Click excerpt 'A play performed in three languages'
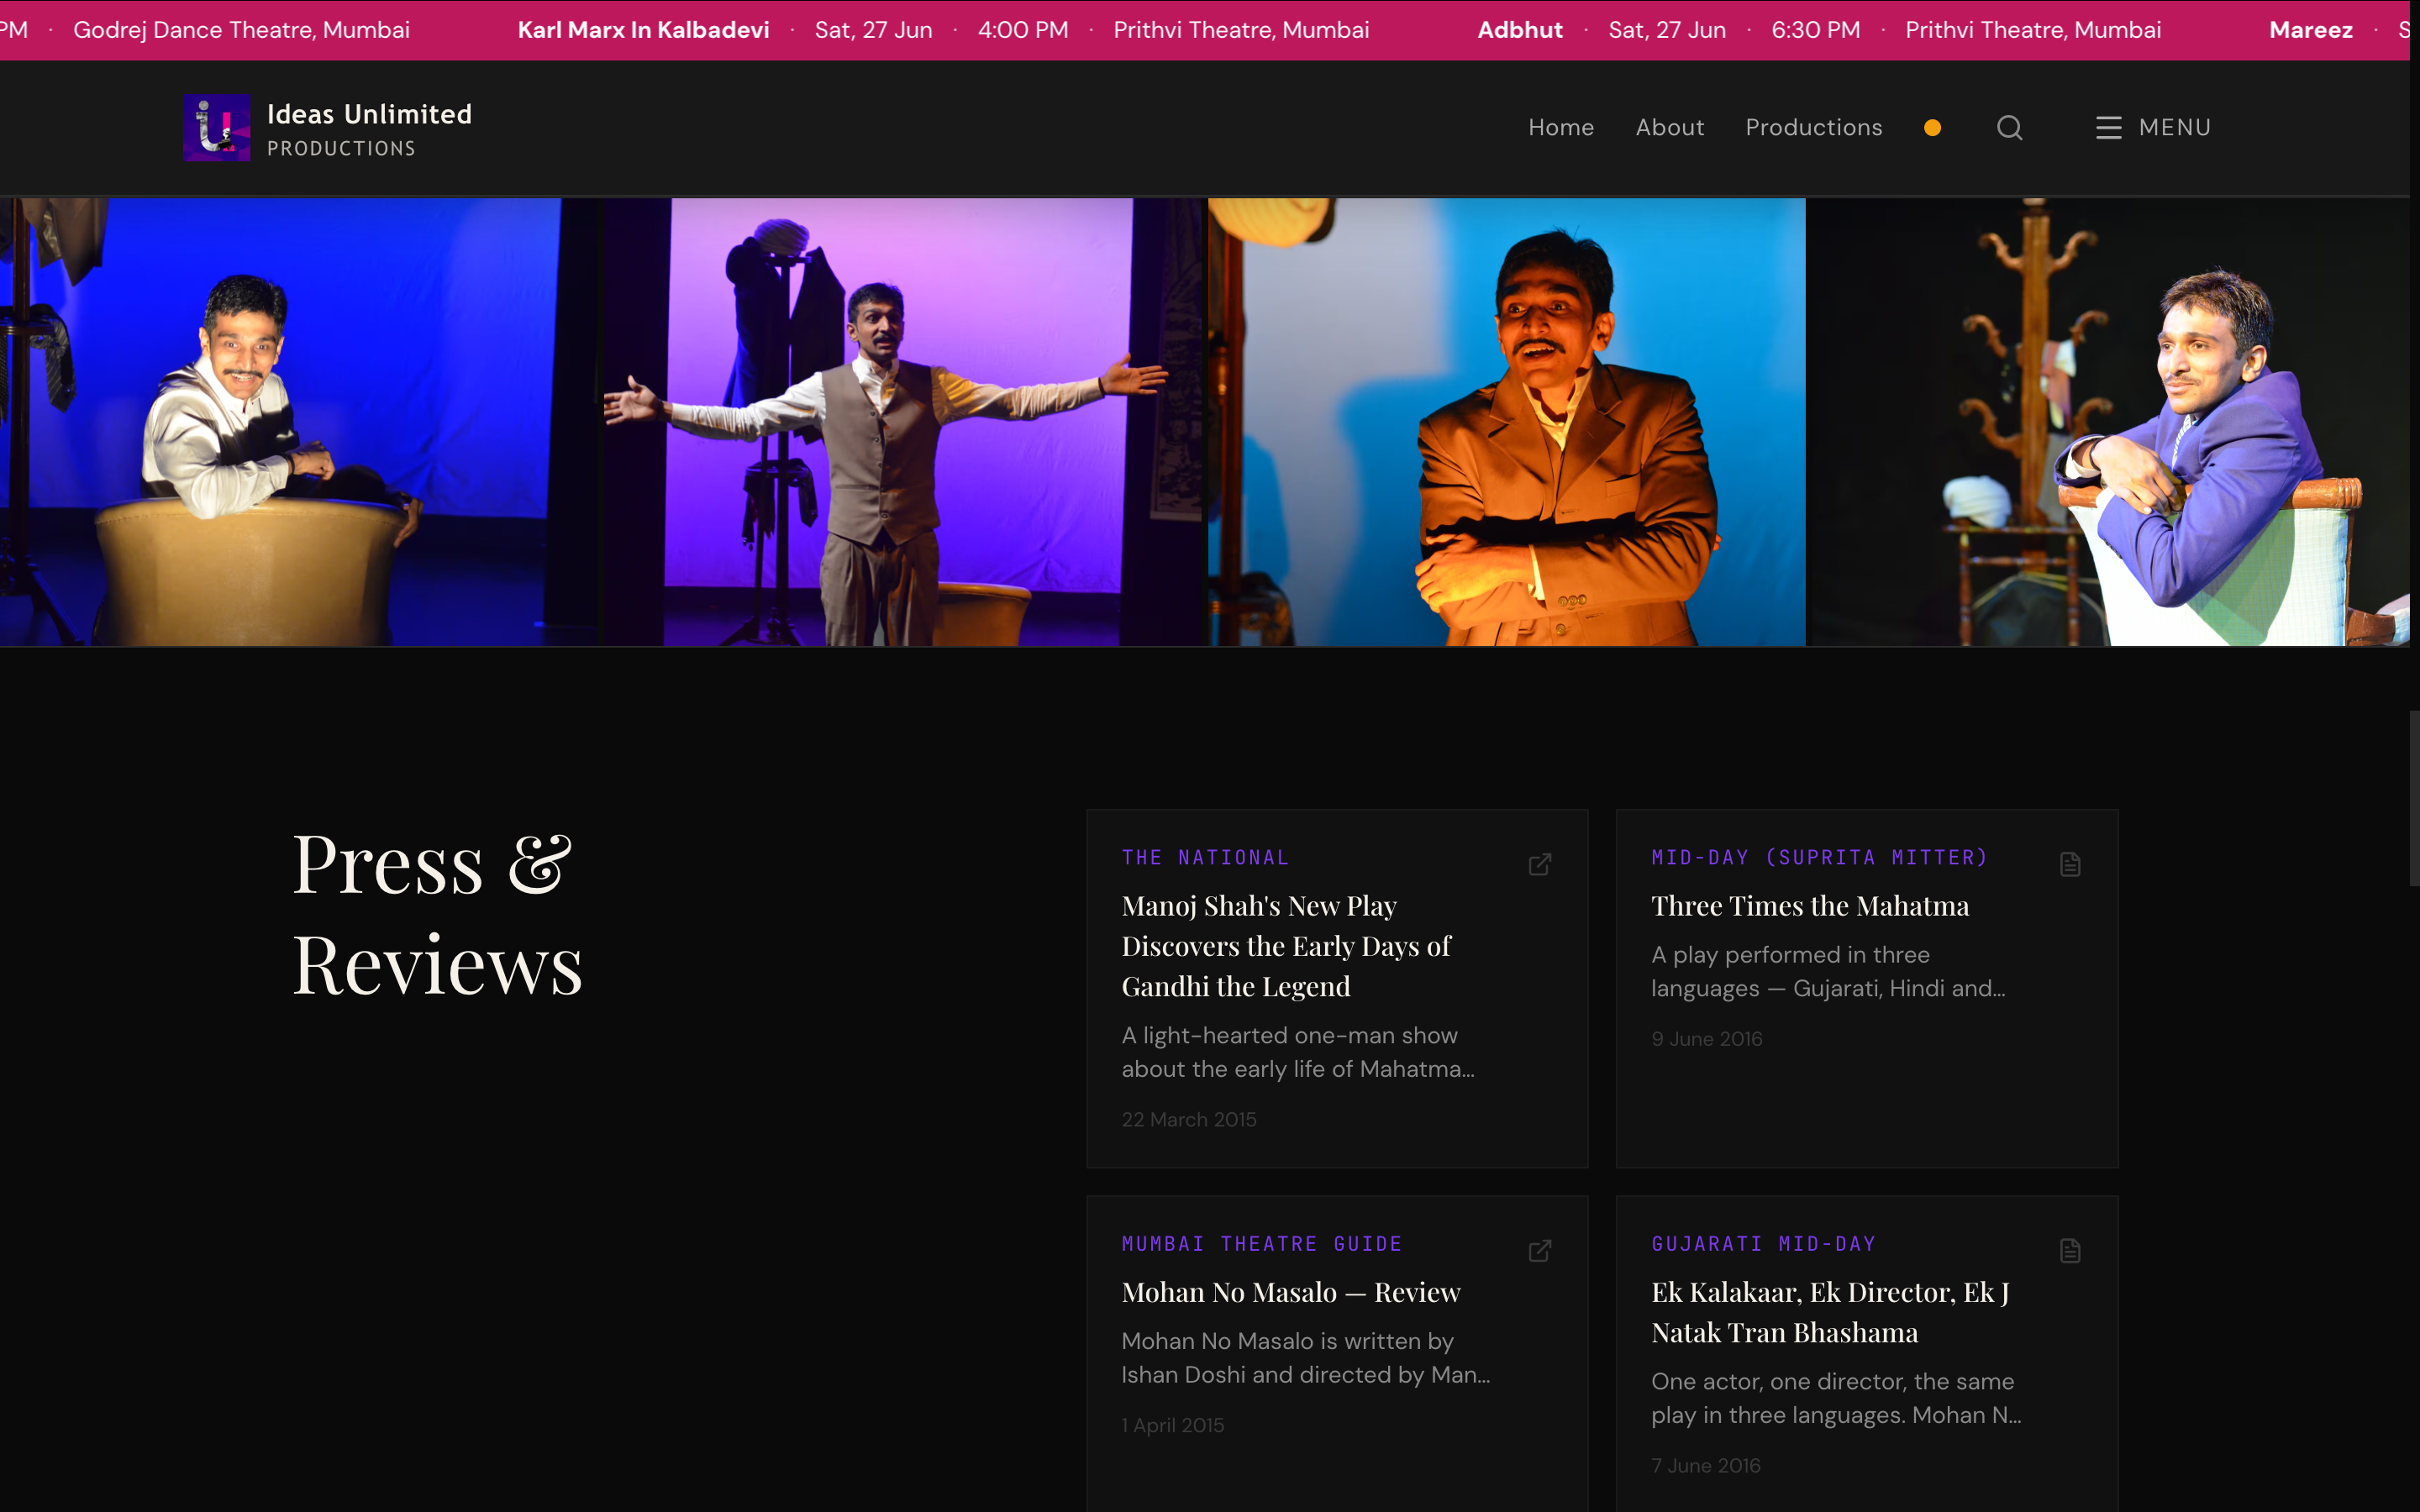 click(1828, 971)
